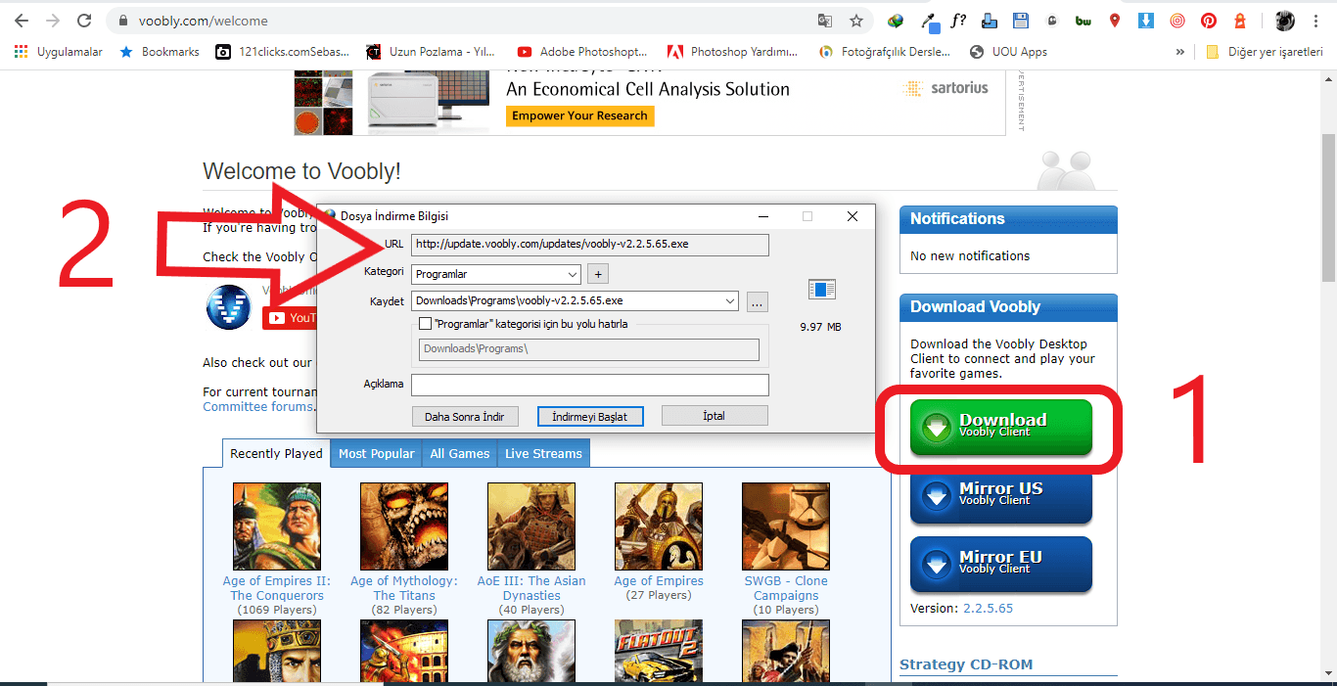Click the Age of Mythology: The Titans link
Image resolution: width=1337 pixels, height=686 pixels.
[x=404, y=588]
